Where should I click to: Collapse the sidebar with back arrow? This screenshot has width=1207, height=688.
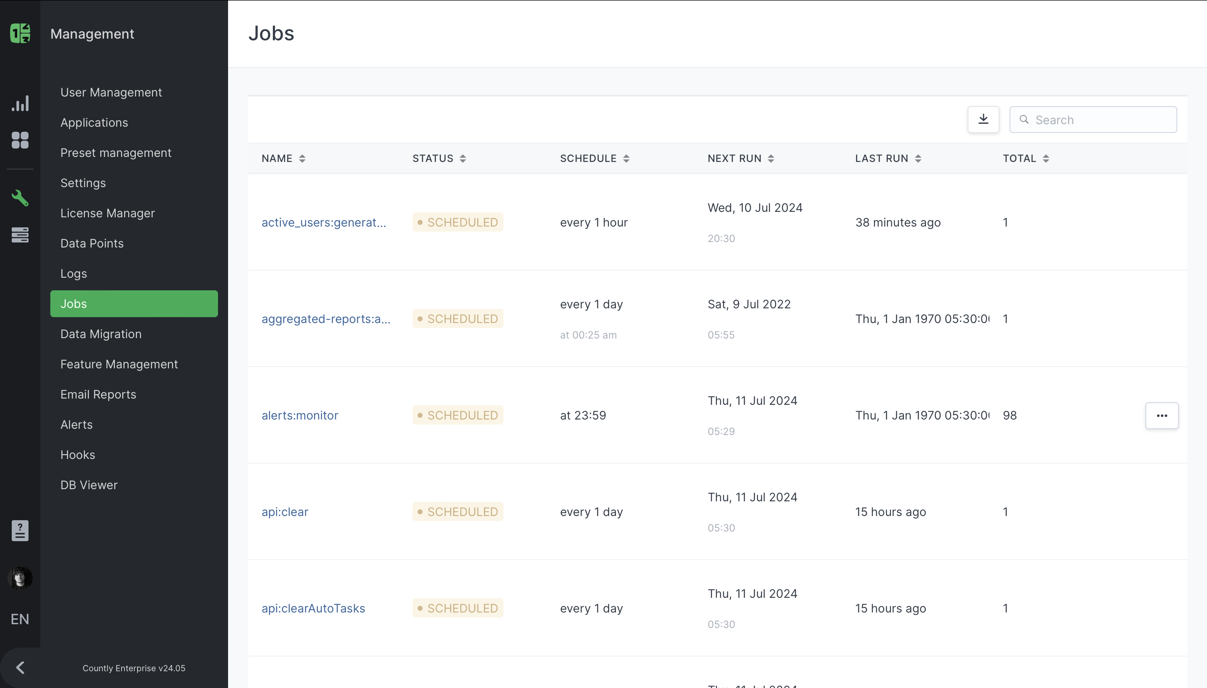(20, 668)
